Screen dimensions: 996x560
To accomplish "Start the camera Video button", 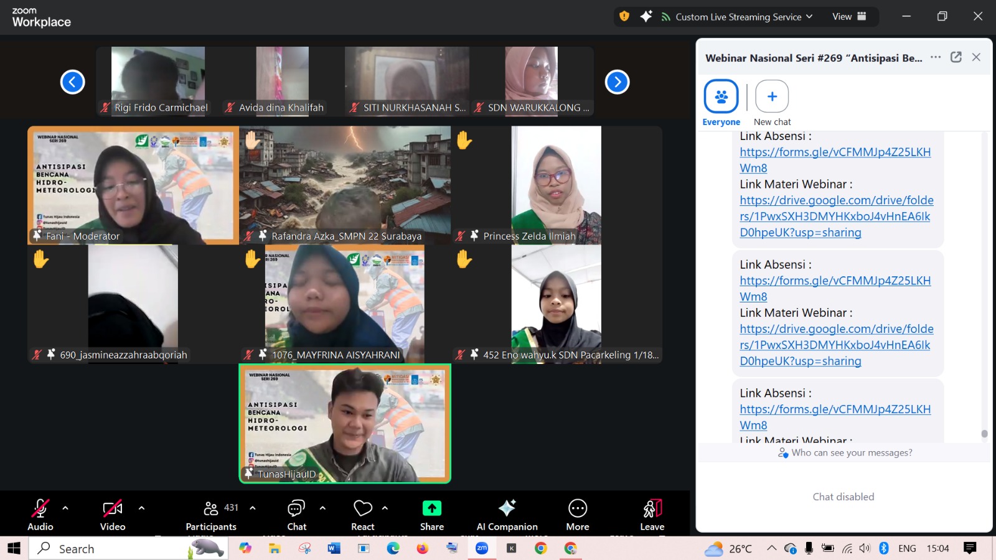I will coord(113,515).
